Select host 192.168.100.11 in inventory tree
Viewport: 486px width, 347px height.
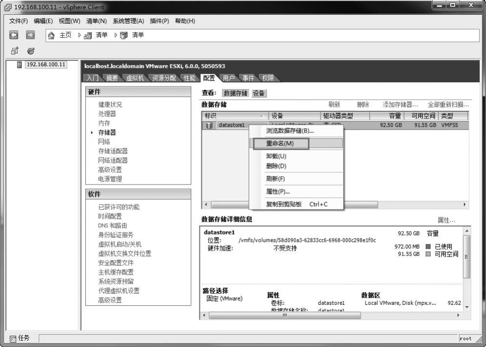coord(46,65)
